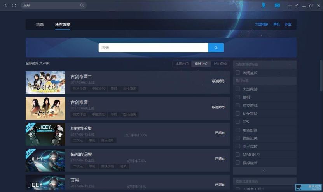Viewport: 323px width, 192px height.
Task: Click the main 搜索 input field
Action: click(153, 48)
